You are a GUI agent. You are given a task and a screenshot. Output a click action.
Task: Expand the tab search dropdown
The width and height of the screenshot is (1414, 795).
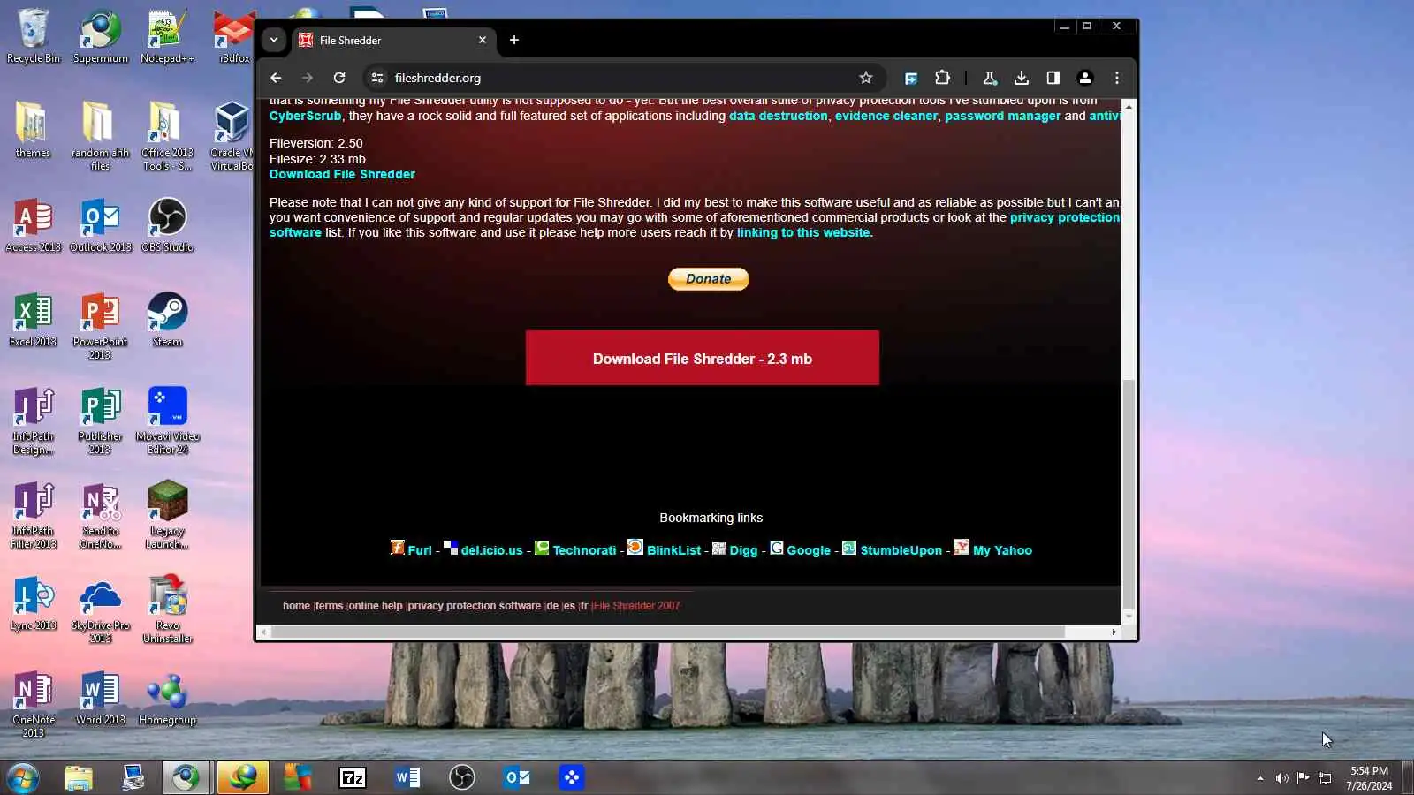274,40
